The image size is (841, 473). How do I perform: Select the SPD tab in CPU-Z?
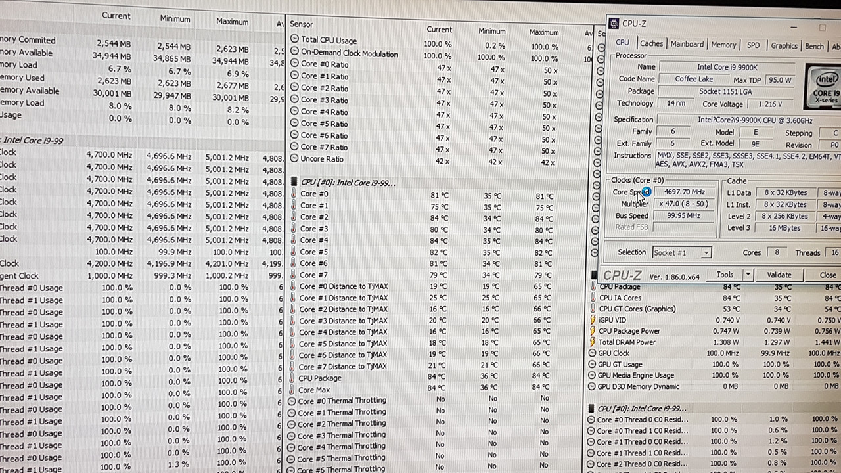click(x=754, y=45)
